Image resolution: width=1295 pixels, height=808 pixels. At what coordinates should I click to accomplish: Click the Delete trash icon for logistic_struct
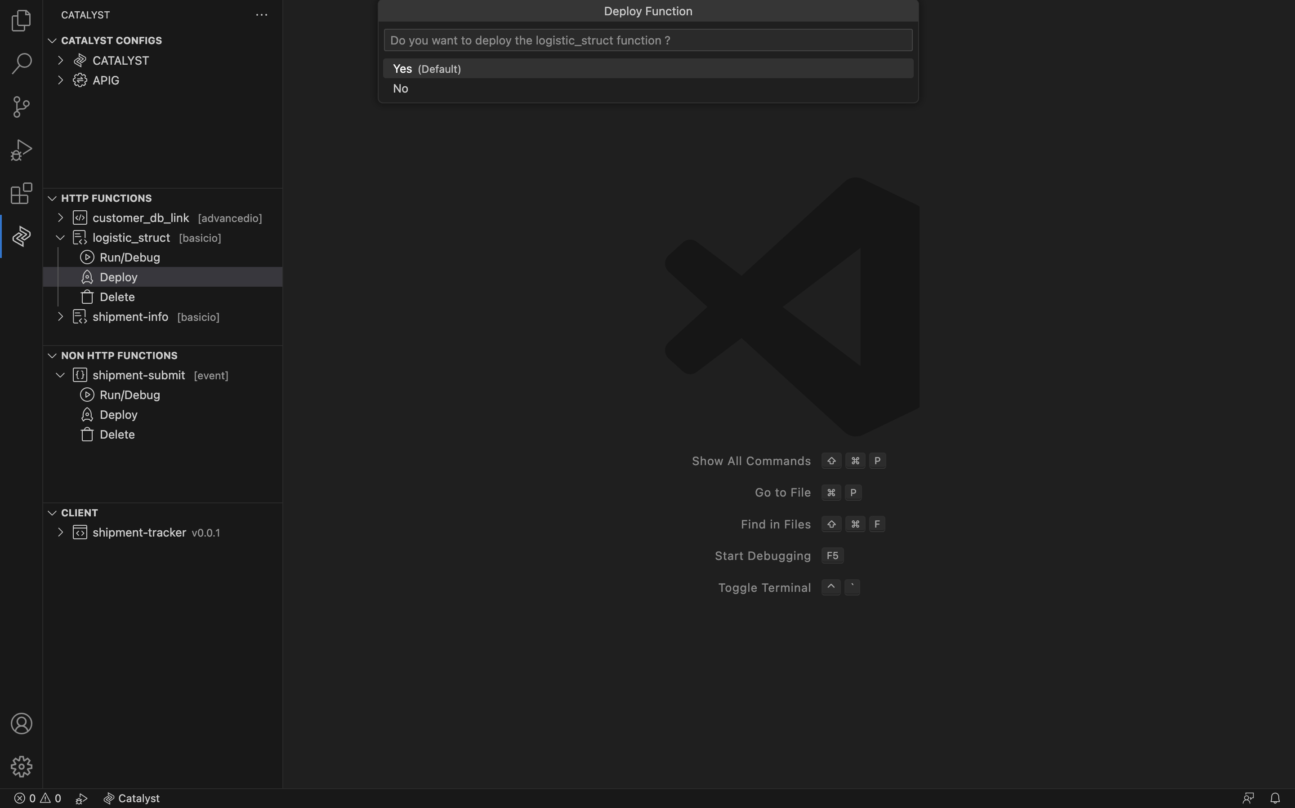click(x=87, y=297)
